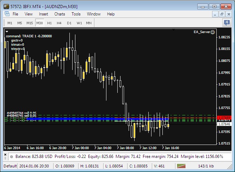Close the inner AUDNZDm chart window
This screenshot has width=235, height=172.
tap(229, 14)
